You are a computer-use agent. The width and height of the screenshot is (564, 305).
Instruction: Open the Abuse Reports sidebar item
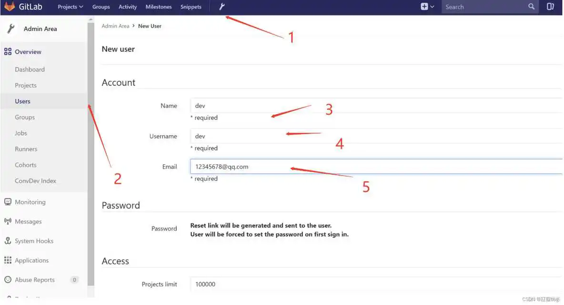(x=34, y=280)
